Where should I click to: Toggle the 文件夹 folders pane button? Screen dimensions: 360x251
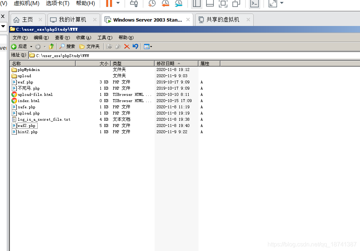click(90, 46)
